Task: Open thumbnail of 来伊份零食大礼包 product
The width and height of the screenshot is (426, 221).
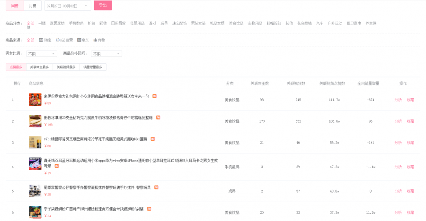Action: [x=35, y=100]
